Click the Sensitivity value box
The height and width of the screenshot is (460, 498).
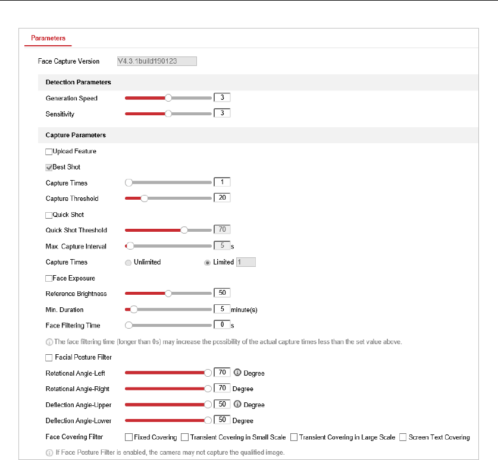coord(222,113)
